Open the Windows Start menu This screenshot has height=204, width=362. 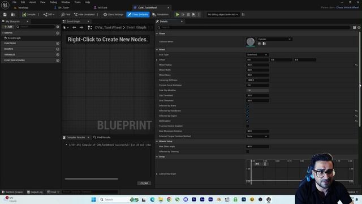(93, 199)
